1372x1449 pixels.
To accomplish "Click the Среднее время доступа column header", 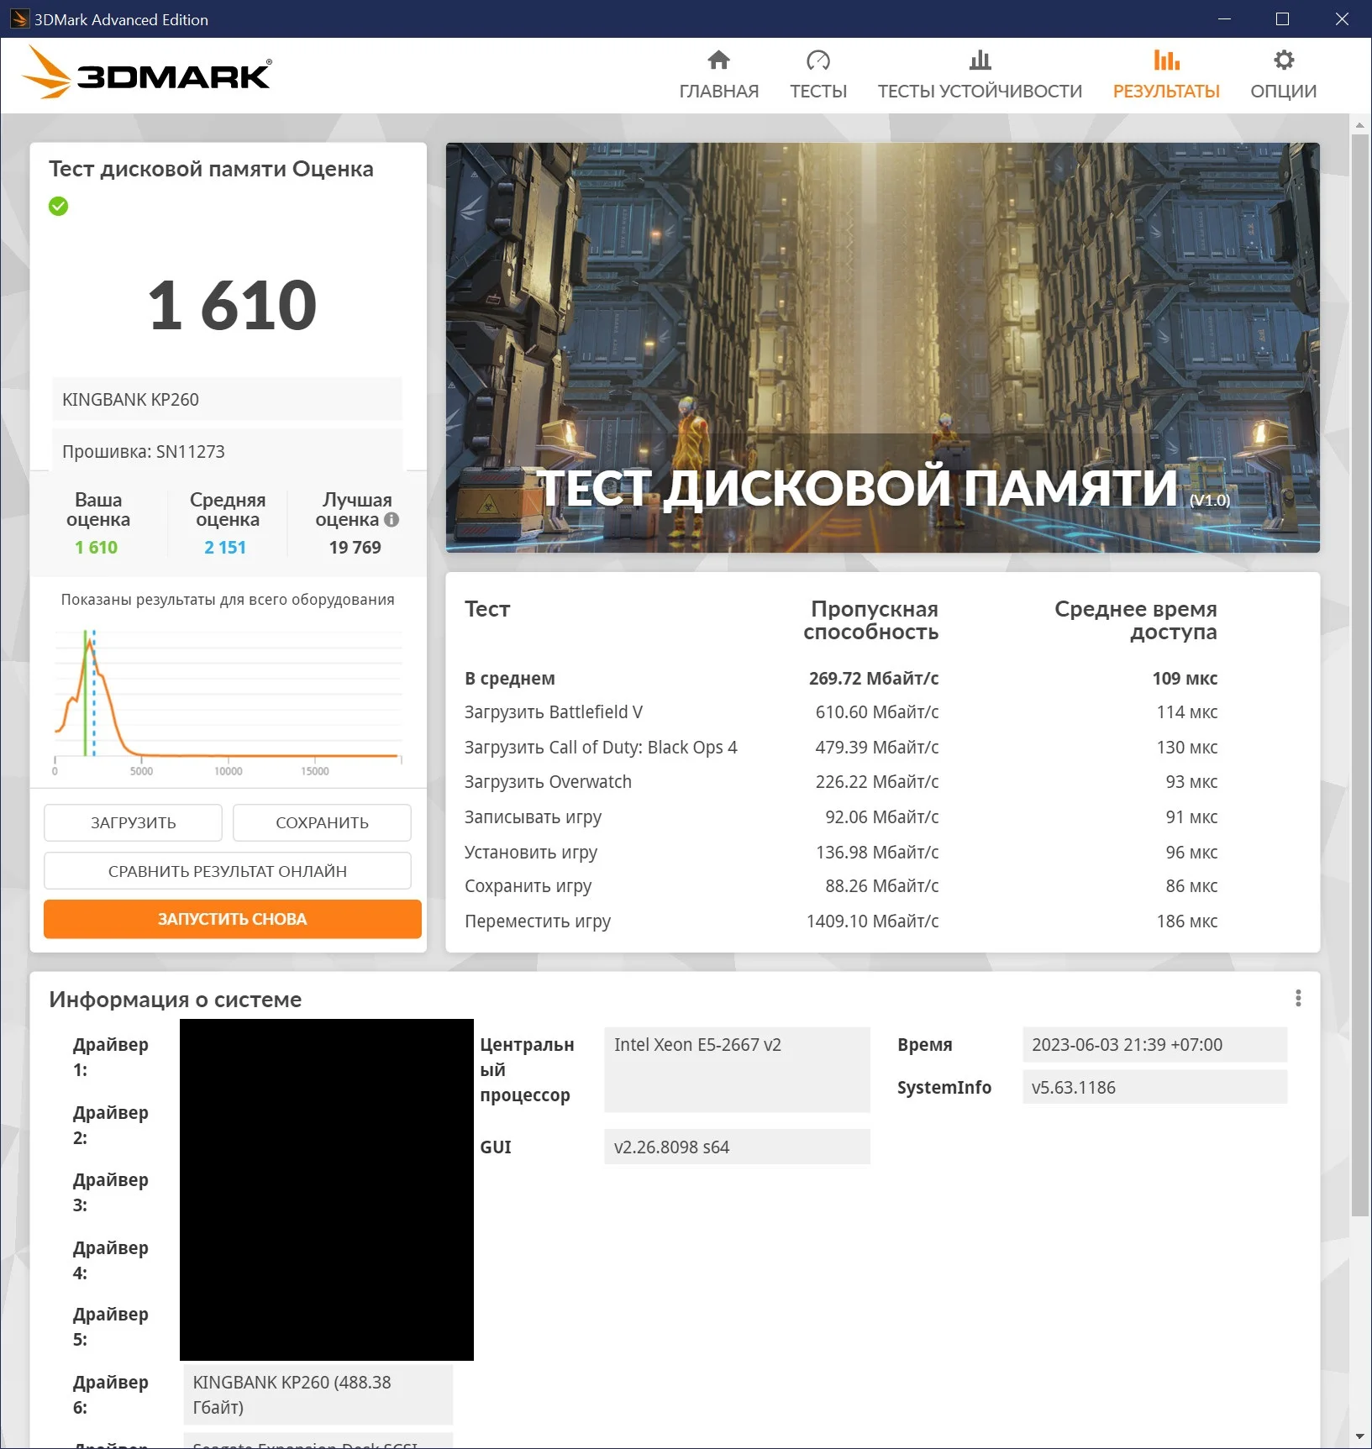I will [x=1136, y=620].
